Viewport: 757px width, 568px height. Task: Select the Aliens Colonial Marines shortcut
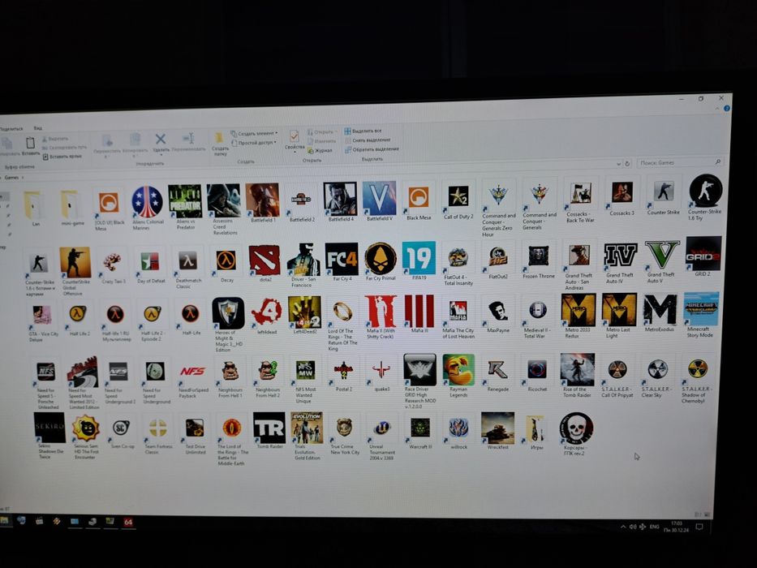pos(147,202)
